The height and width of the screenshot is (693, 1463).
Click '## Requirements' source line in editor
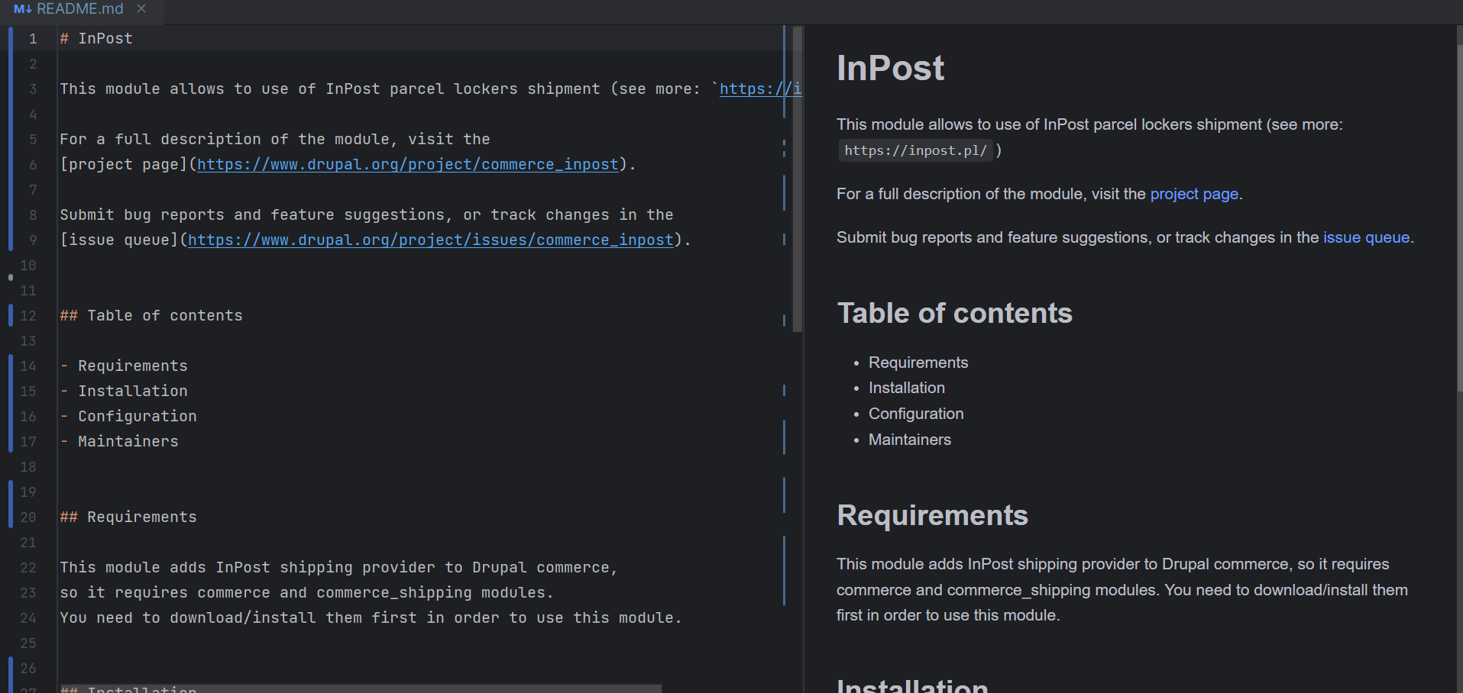tap(128, 517)
